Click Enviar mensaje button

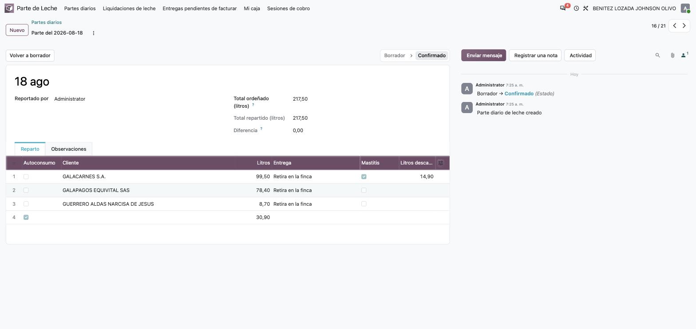484,55
